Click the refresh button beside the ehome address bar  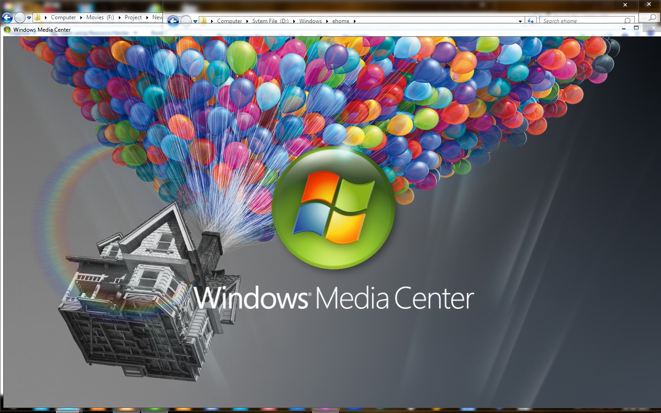tap(531, 20)
